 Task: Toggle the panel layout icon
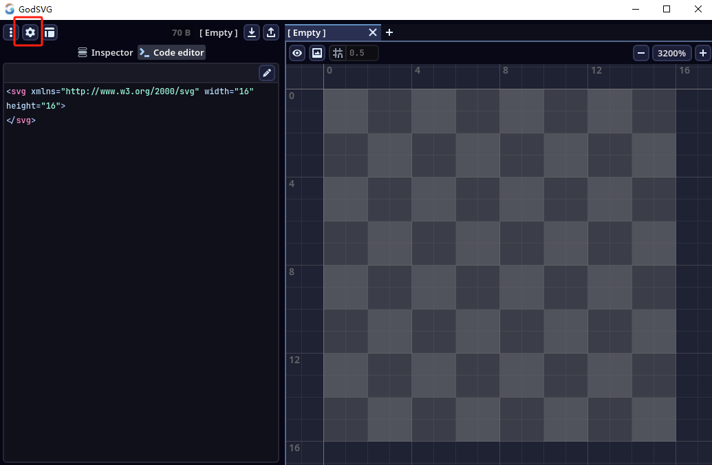50,32
